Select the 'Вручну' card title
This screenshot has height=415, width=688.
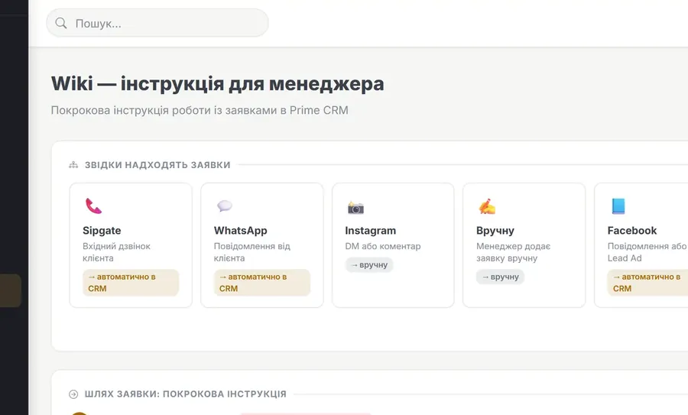495,230
